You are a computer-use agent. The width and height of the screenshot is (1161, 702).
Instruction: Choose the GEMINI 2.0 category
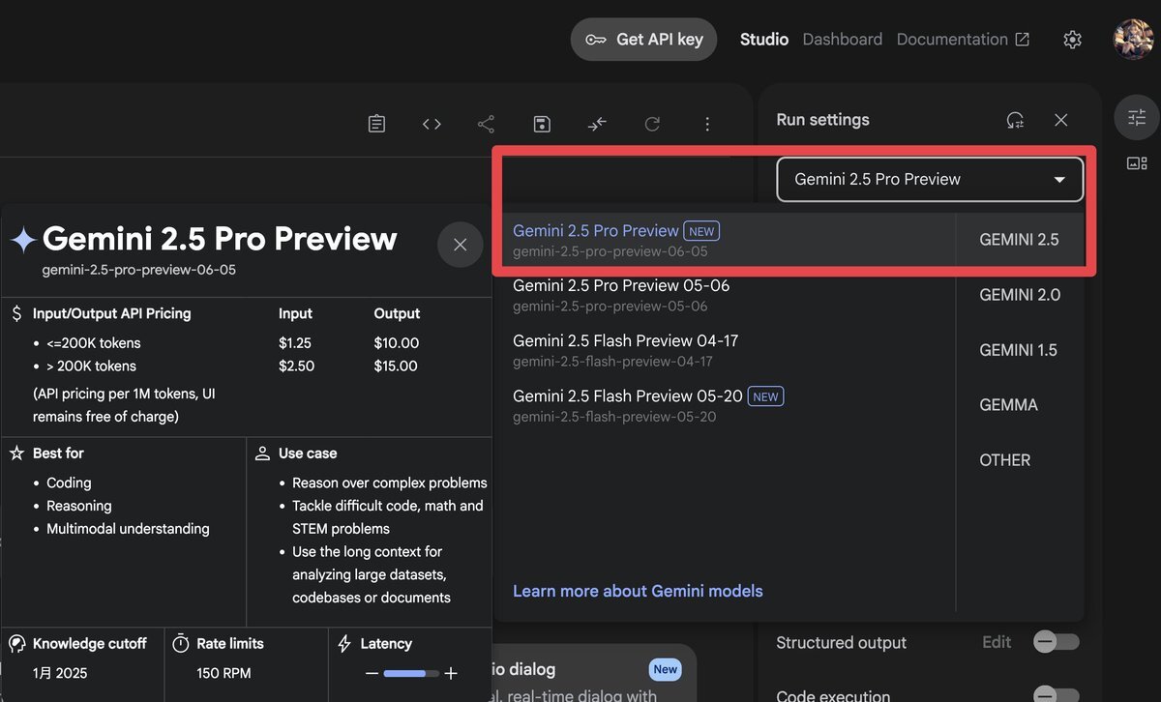coord(1019,295)
